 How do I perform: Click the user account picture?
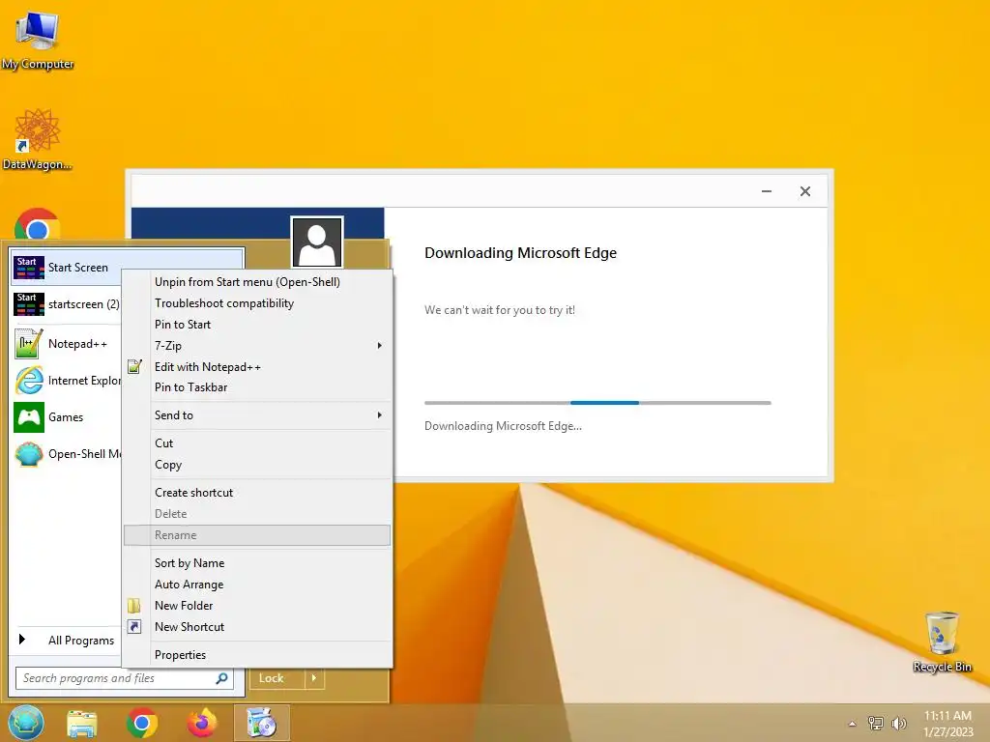[x=317, y=243]
